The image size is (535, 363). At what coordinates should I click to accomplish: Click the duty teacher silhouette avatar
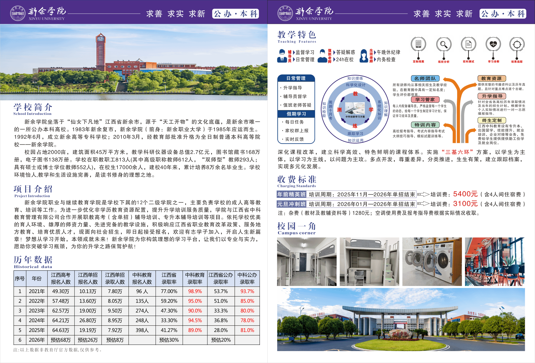(322, 56)
